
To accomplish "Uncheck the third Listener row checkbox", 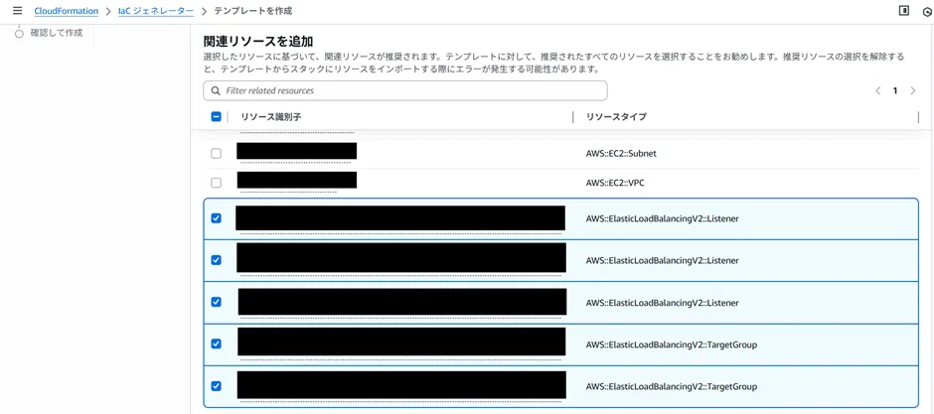I will (x=217, y=302).
